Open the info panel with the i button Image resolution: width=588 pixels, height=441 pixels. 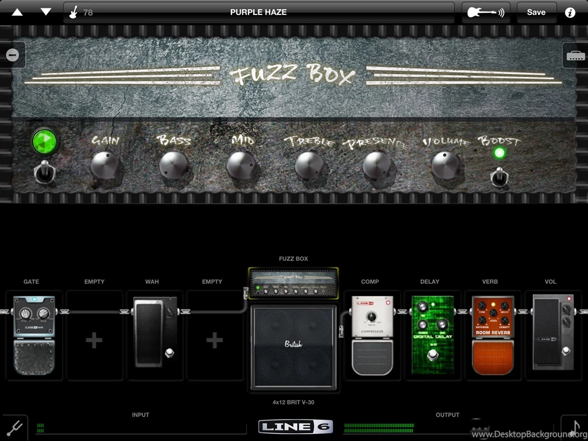570,12
